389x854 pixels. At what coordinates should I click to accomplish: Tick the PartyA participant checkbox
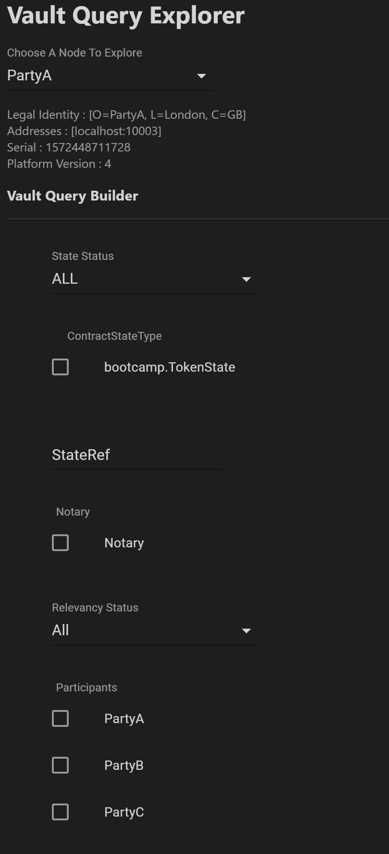click(60, 718)
